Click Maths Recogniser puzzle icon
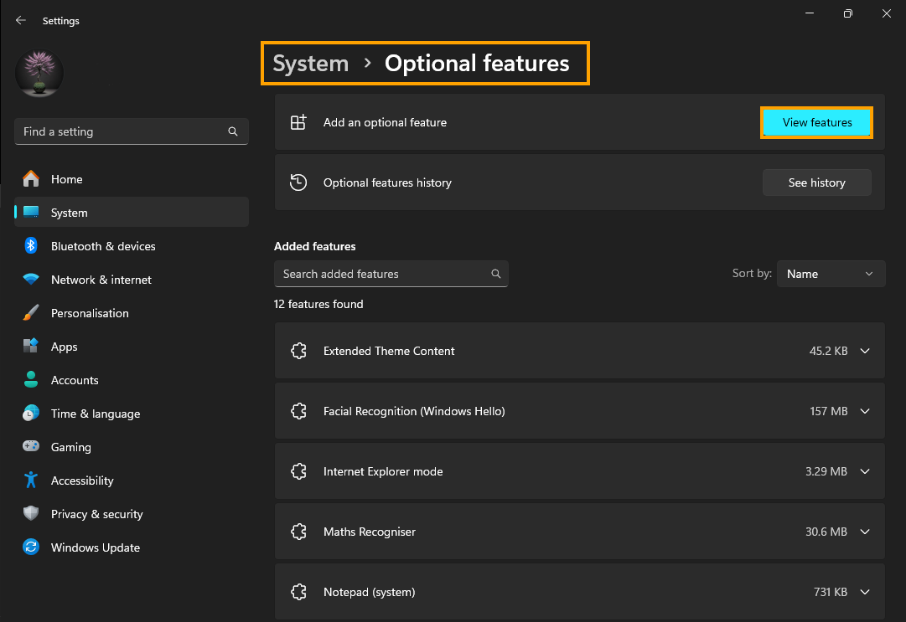Viewport: 906px width, 622px height. tap(298, 532)
